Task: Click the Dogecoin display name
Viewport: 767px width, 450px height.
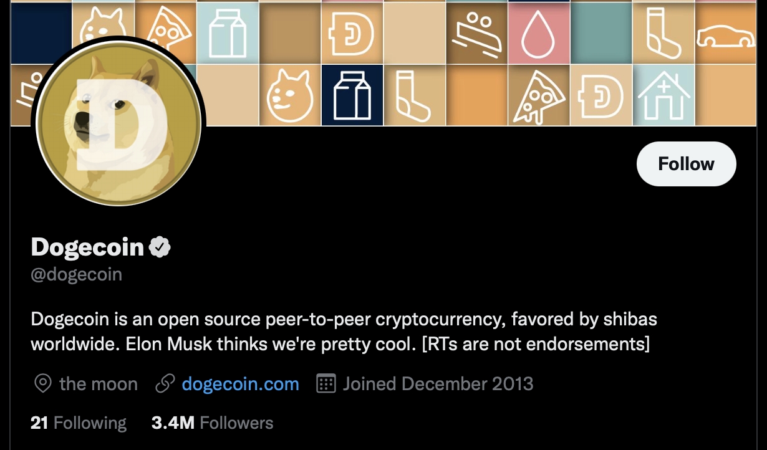Action: point(87,247)
